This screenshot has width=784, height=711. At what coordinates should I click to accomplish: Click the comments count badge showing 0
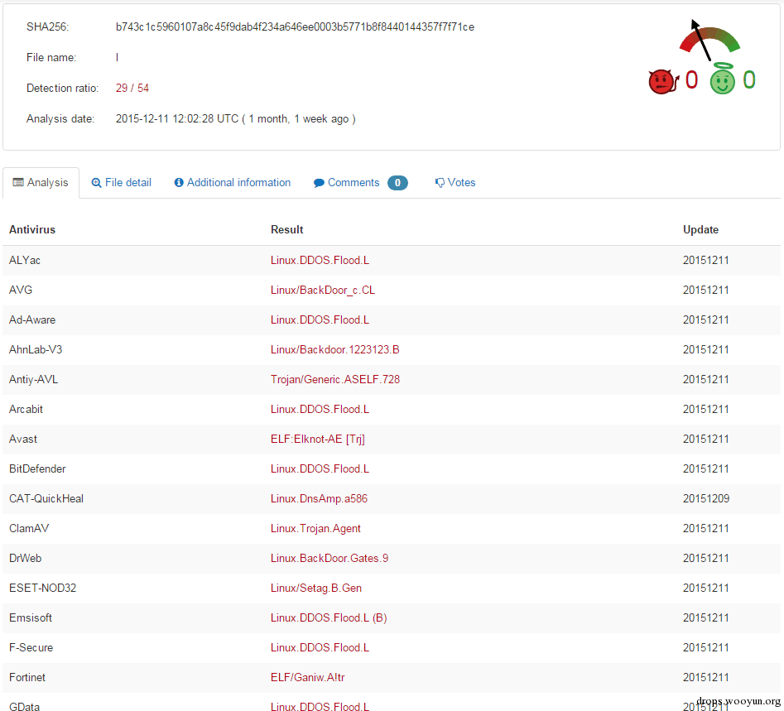click(397, 183)
